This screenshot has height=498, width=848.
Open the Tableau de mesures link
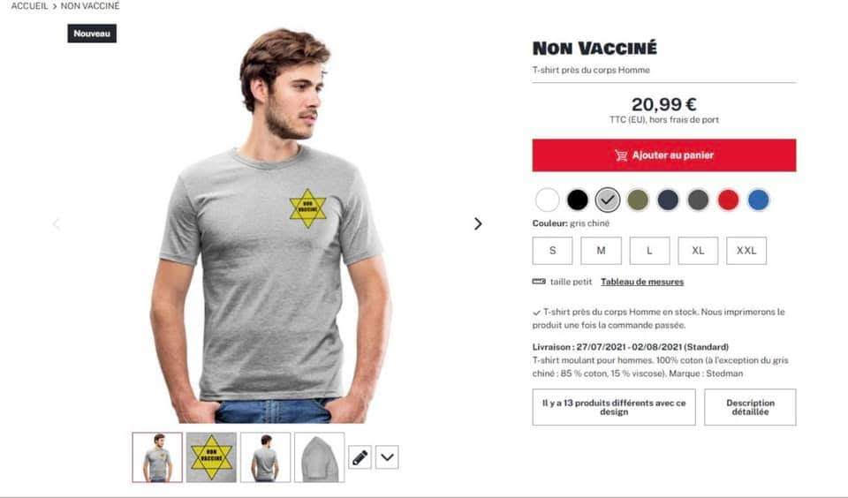point(642,282)
